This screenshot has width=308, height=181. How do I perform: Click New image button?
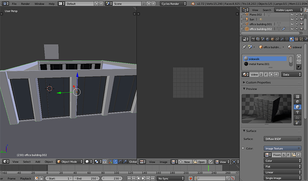(x=185, y=162)
